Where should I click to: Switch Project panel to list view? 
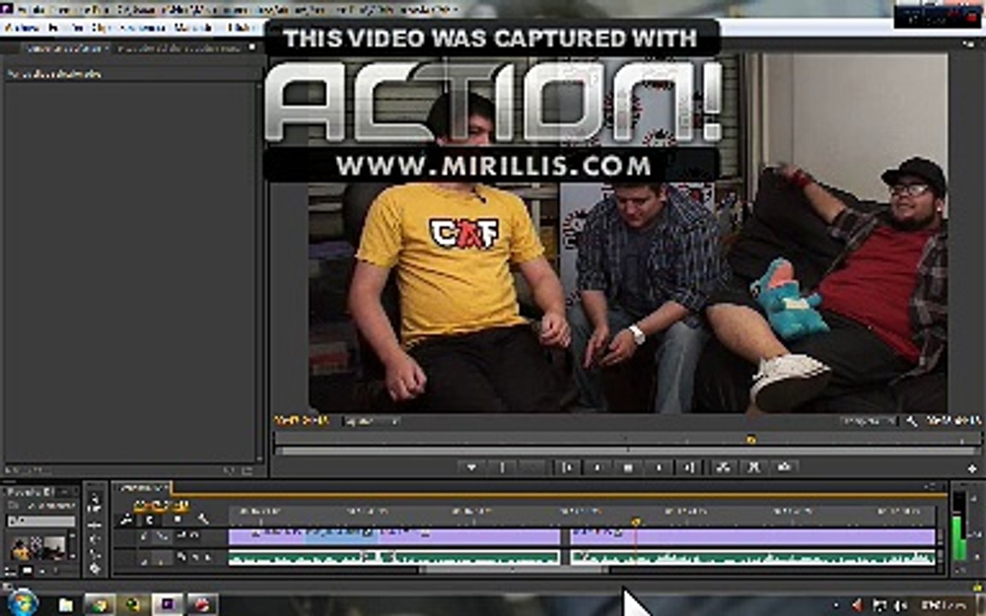[10, 572]
